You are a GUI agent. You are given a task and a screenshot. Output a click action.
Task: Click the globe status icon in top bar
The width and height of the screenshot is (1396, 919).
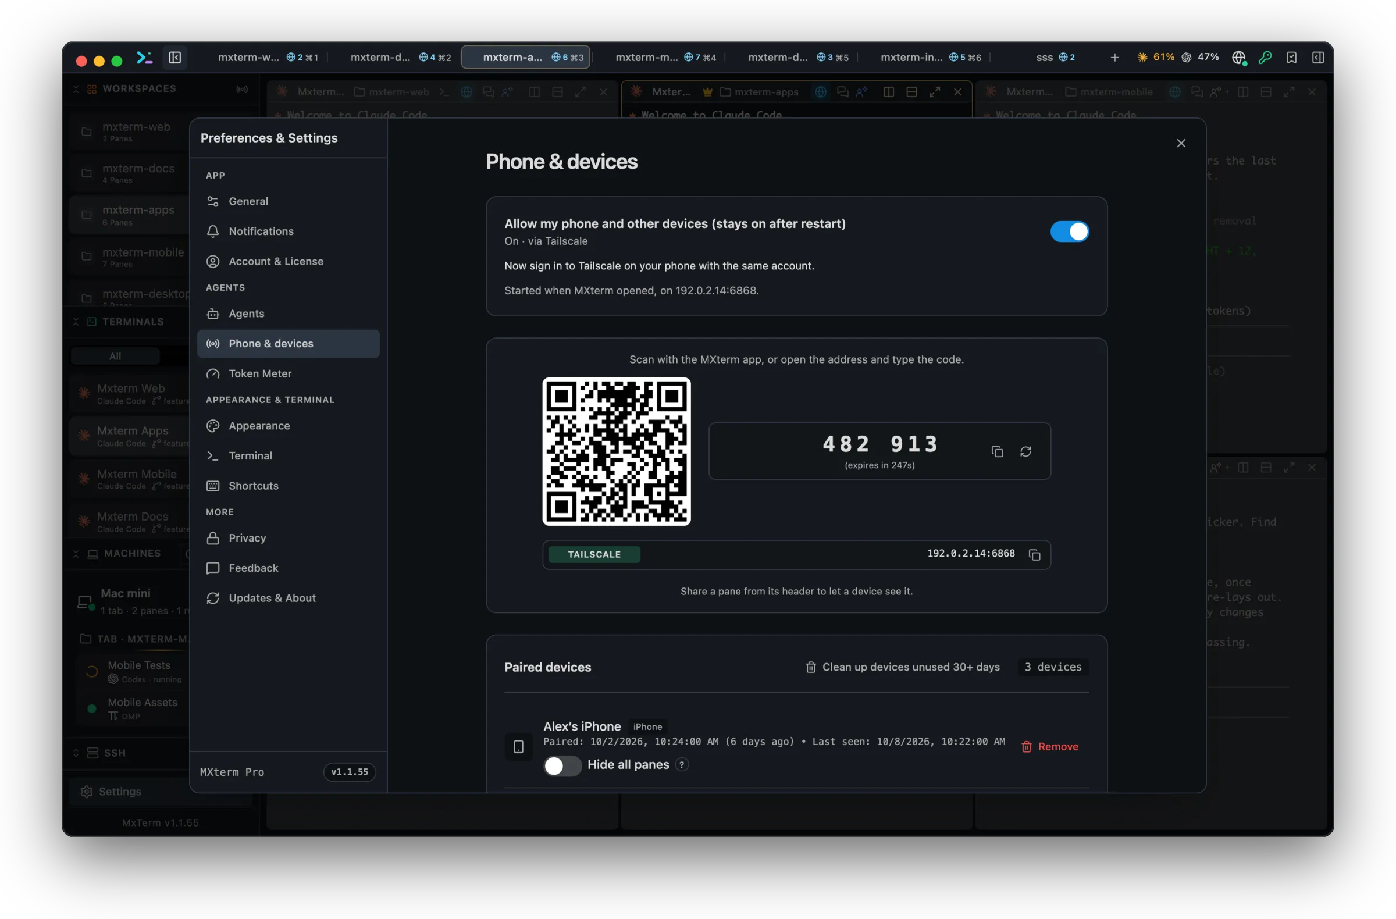click(1239, 58)
